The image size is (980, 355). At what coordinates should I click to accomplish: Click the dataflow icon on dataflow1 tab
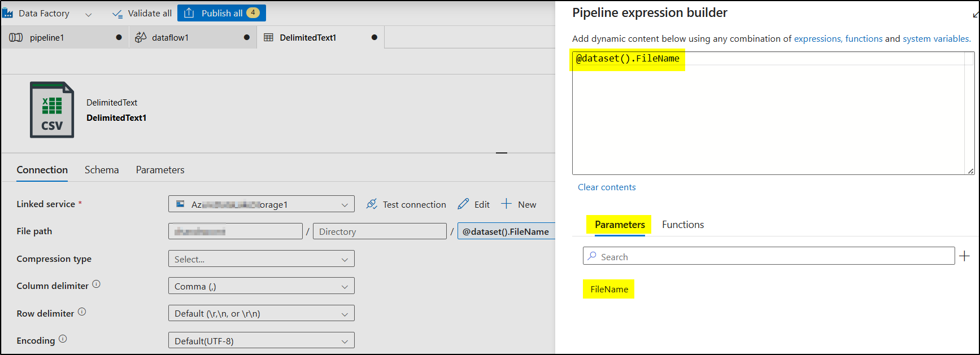point(141,37)
